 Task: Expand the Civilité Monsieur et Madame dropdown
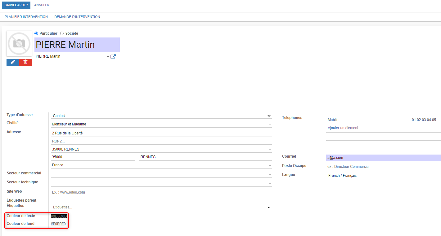[270, 124]
